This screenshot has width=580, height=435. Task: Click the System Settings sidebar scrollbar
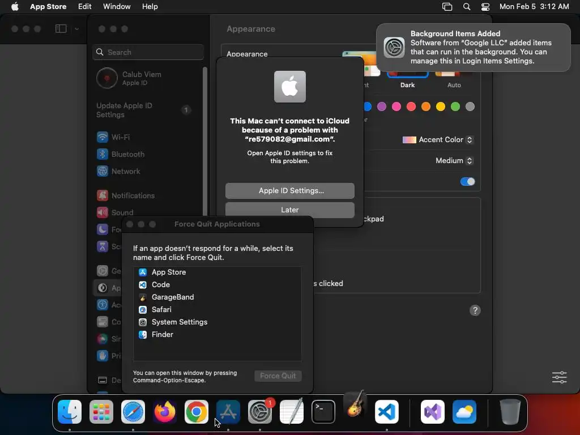click(x=204, y=142)
